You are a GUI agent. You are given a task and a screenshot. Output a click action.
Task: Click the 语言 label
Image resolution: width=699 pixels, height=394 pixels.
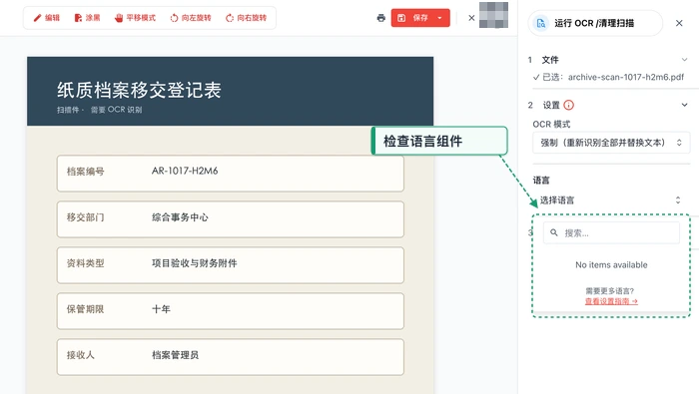[541, 181]
